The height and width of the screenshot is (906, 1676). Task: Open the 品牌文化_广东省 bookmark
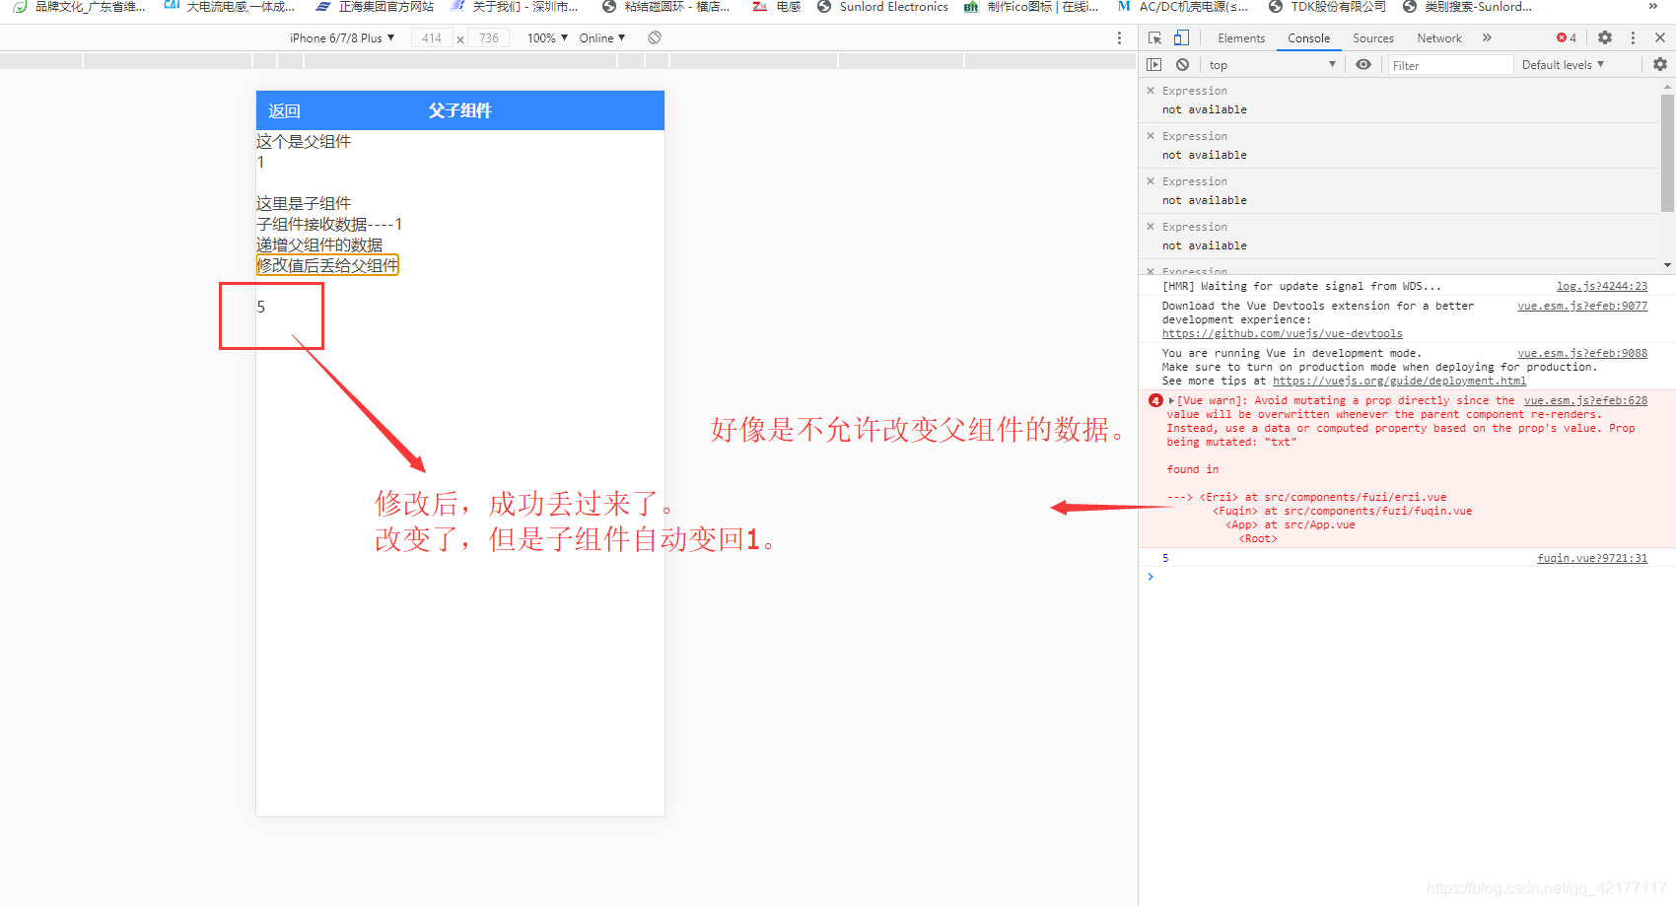[x=79, y=7]
